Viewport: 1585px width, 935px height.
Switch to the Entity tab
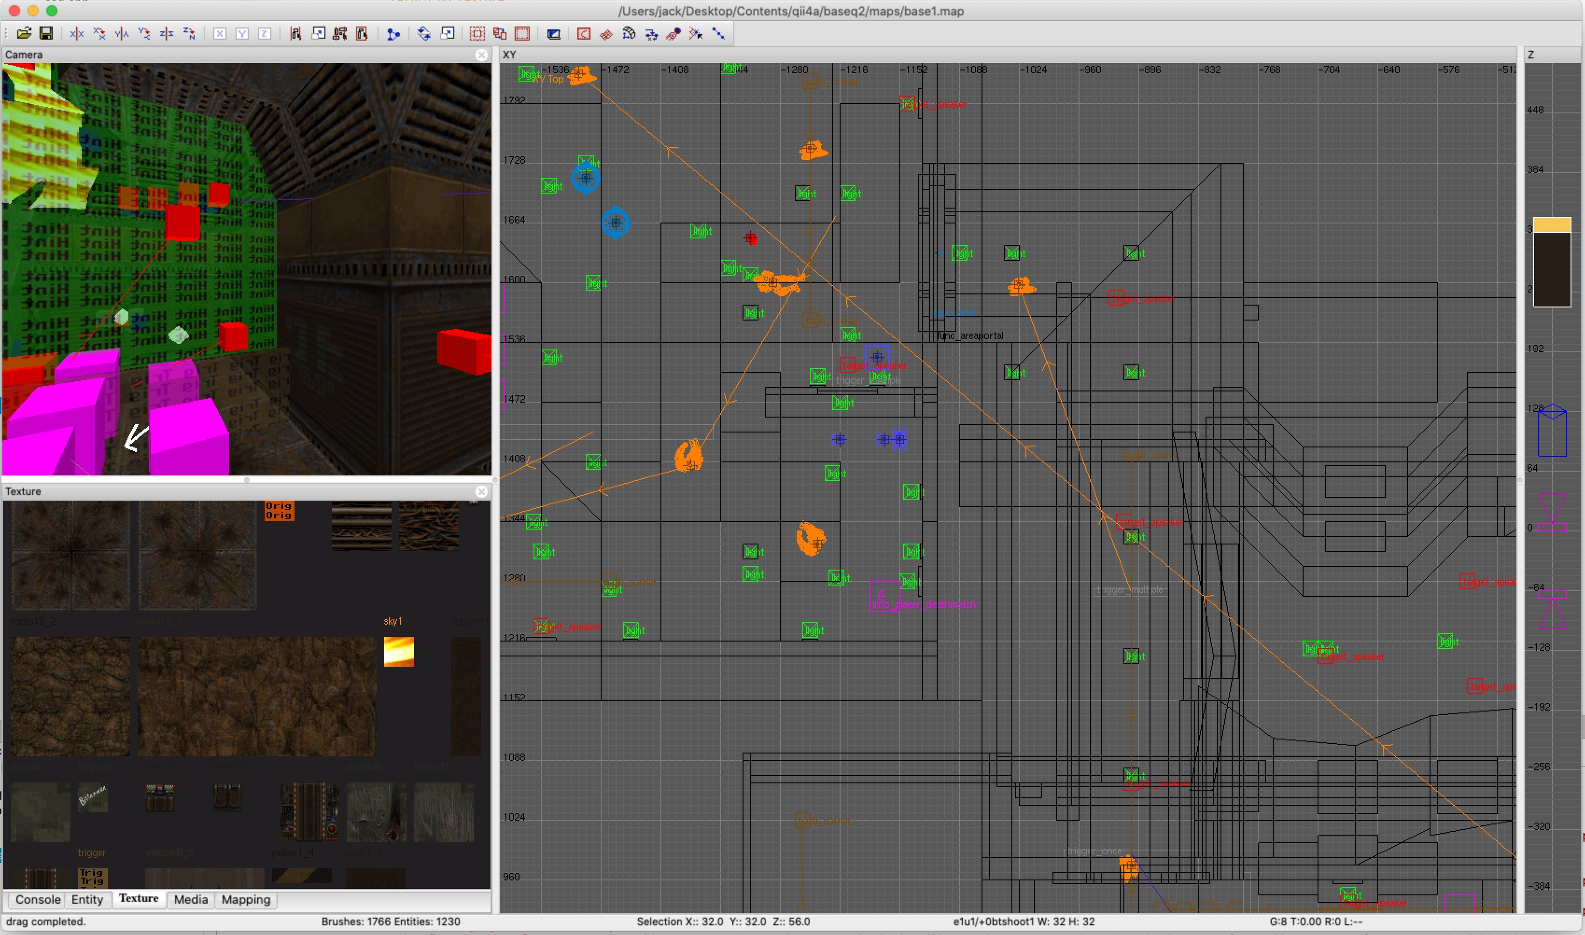[x=87, y=899]
